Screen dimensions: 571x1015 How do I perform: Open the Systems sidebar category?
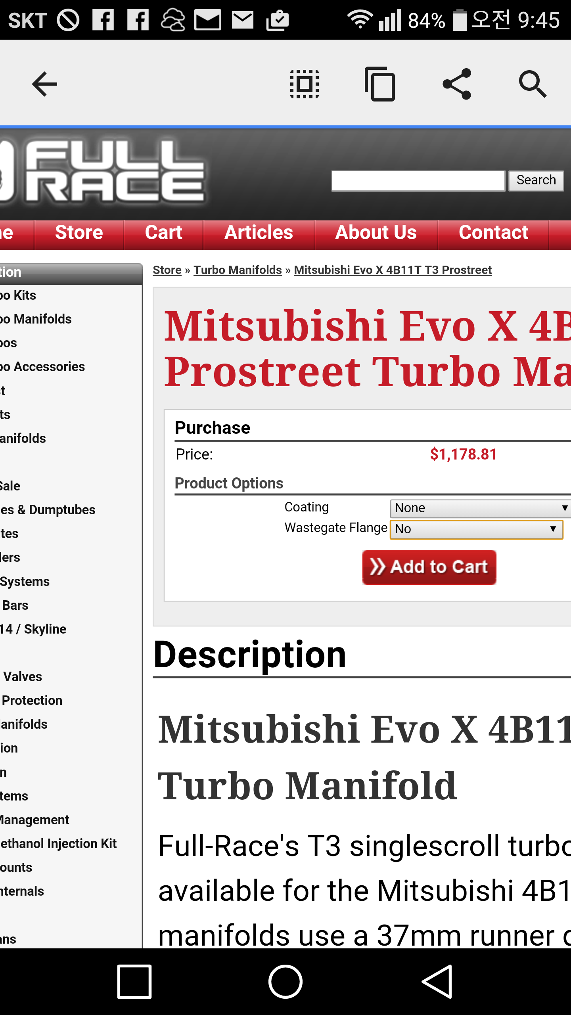[x=25, y=582]
